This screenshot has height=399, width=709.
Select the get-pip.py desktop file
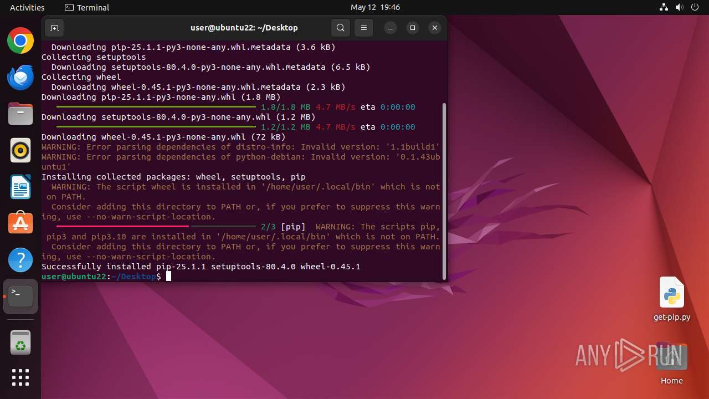(x=672, y=299)
